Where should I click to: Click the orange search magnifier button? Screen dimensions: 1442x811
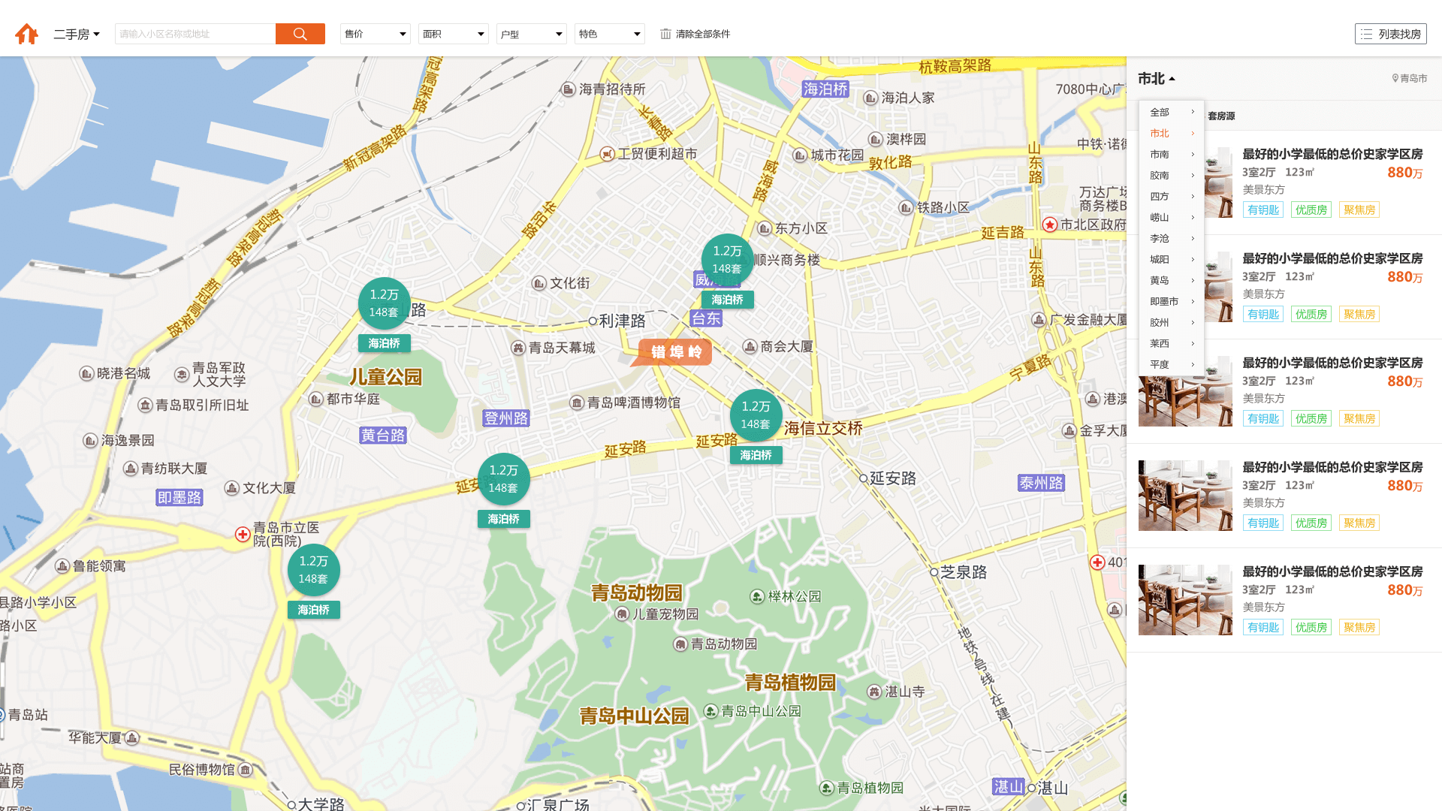[300, 34]
